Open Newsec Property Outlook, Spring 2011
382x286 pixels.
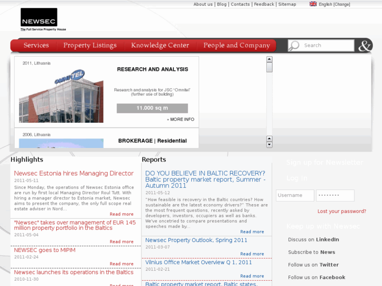[196, 240]
